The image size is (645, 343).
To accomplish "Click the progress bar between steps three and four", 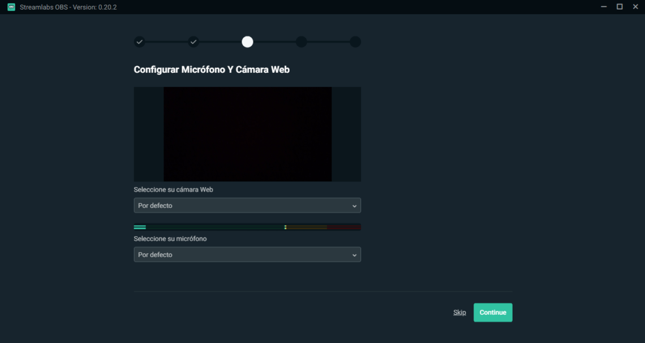I will [x=274, y=41].
